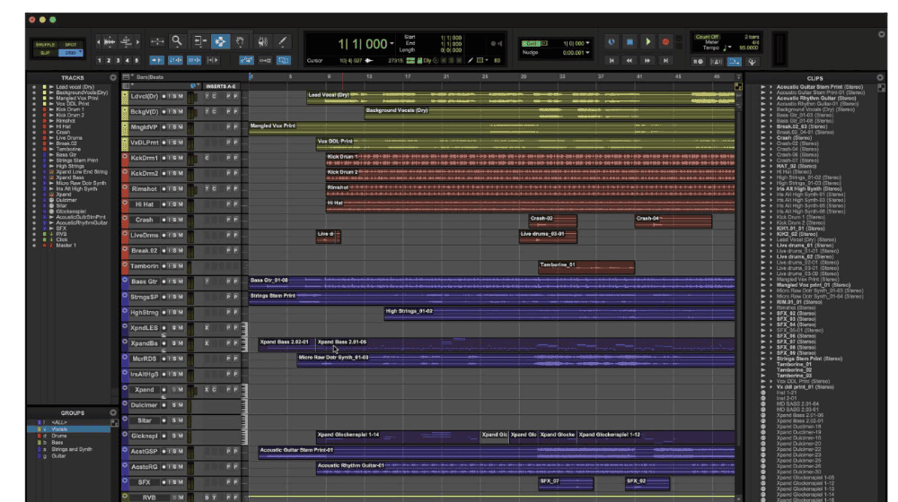Pick the Trim tool in toolbar

click(198, 41)
